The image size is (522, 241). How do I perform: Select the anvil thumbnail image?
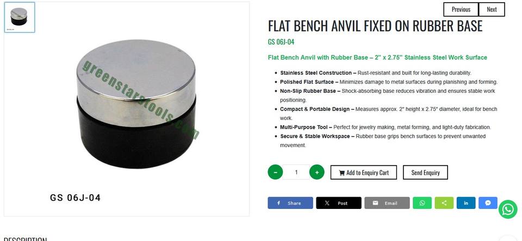pos(20,17)
